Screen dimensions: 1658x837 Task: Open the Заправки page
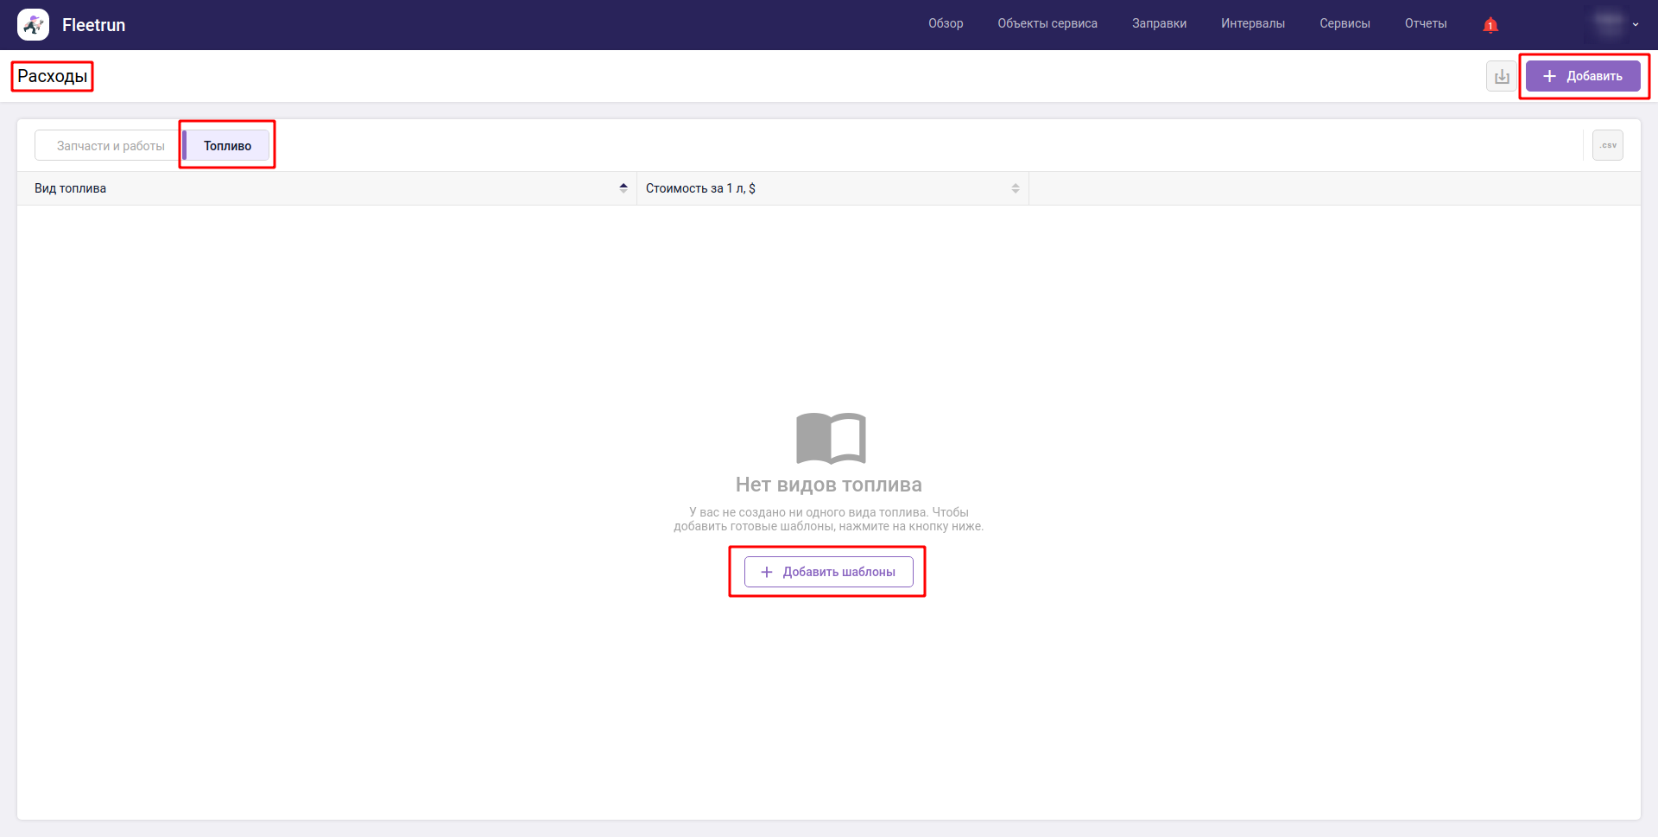[1159, 24]
